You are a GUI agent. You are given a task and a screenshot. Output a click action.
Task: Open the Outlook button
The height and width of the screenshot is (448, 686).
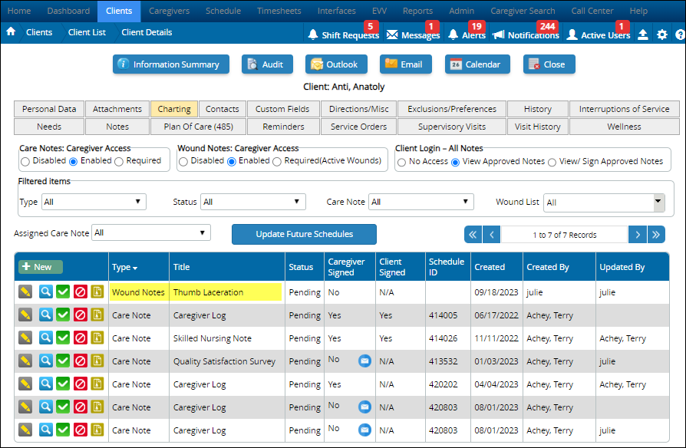(x=336, y=64)
